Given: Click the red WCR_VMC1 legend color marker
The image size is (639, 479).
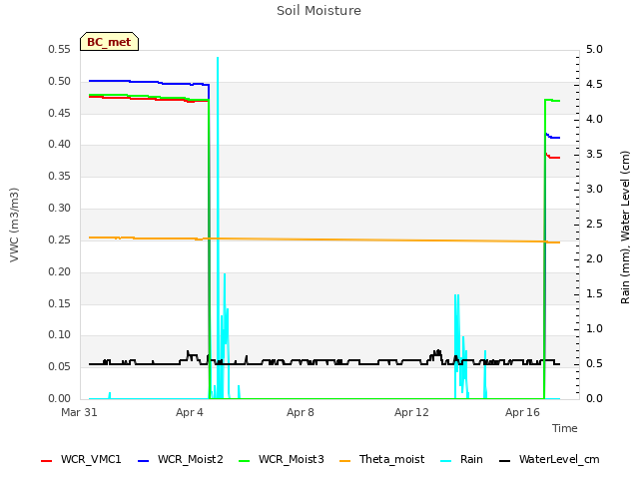Looking at the screenshot, I should coord(47,461).
